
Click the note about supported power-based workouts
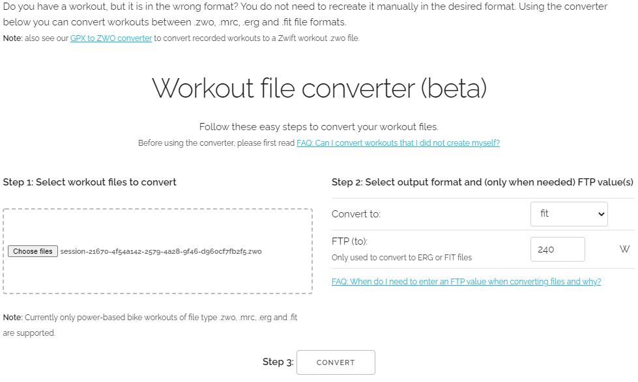pyautogui.click(x=150, y=325)
